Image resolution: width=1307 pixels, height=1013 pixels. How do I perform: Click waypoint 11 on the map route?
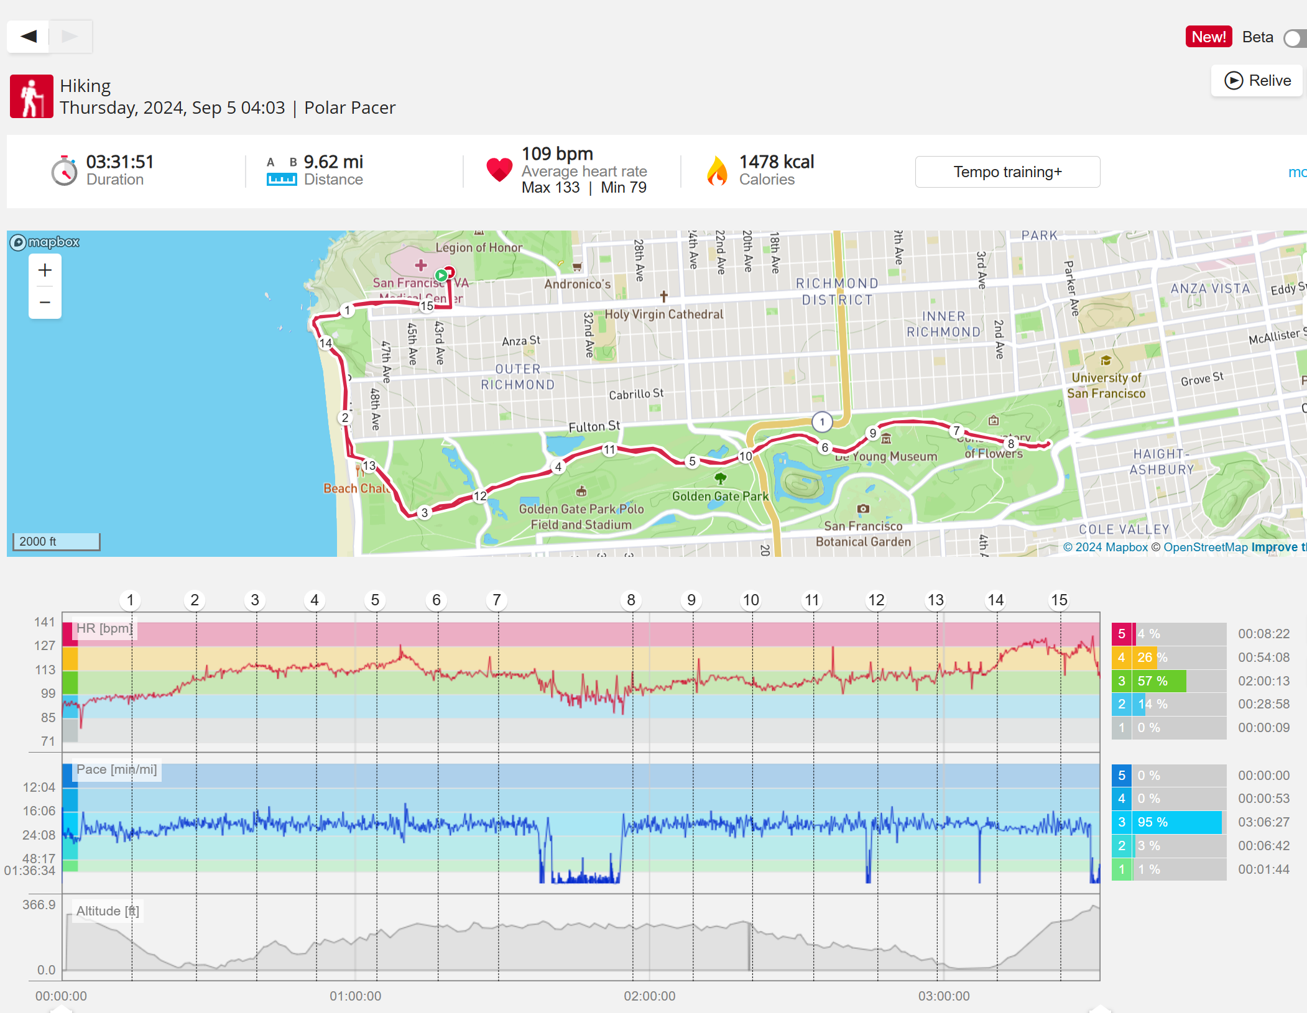coord(609,449)
